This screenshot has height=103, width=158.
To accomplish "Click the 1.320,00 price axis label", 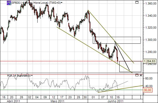I will tap(151, 28).
